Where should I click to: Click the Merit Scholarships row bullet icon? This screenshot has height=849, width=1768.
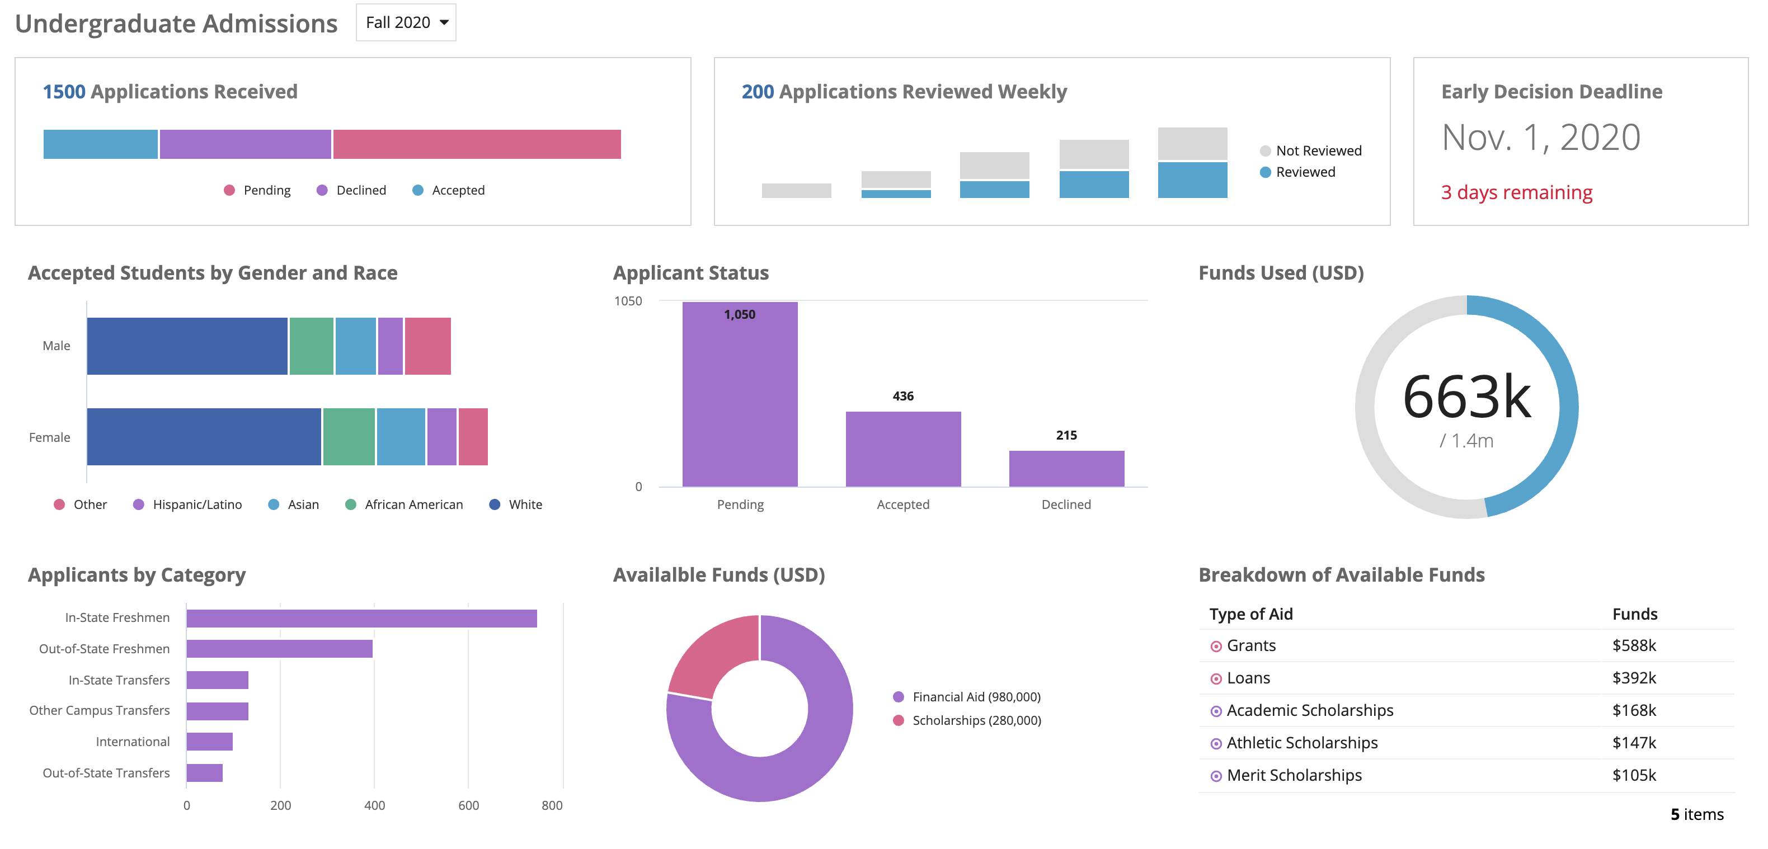(1215, 776)
